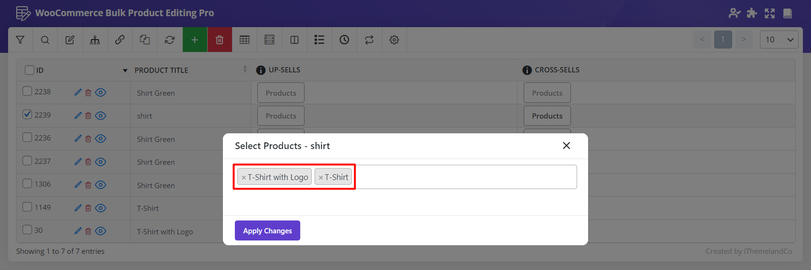Image resolution: width=811 pixels, height=270 pixels.
Task: Uncheck the checkbox for product 2239
Action: pyautogui.click(x=27, y=115)
